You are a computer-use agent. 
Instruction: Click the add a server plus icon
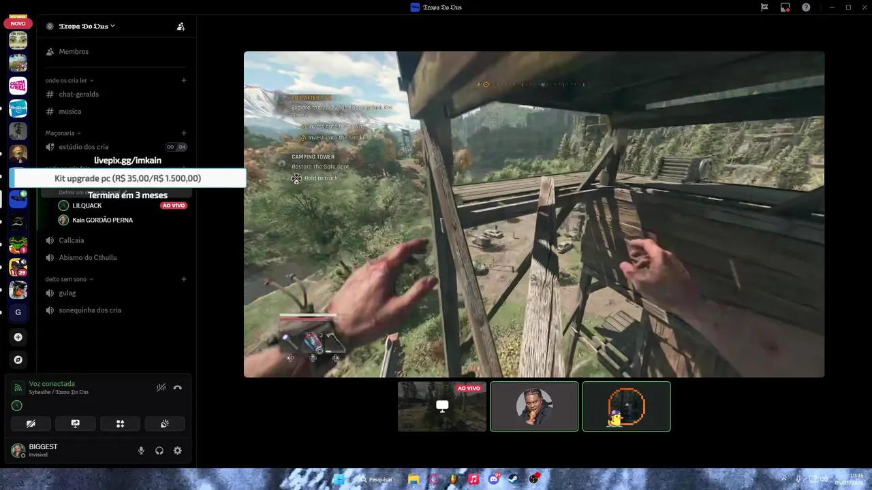[x=18, y=337]
